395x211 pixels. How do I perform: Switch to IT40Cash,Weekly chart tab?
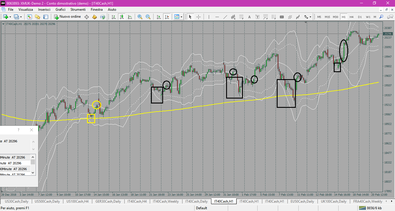(166, 201)
